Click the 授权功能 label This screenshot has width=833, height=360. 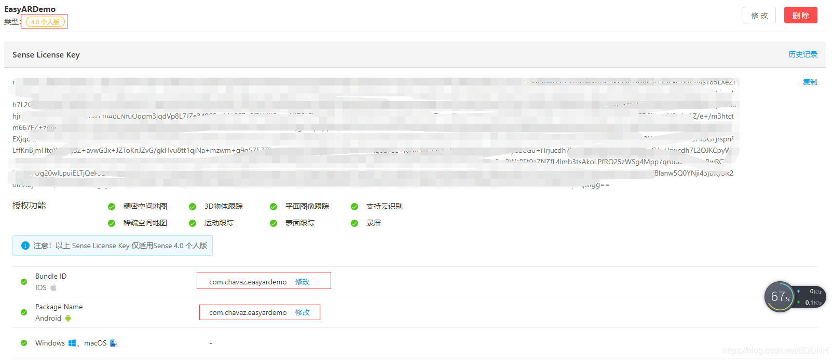pyautogui.click(x=29, y=206)
